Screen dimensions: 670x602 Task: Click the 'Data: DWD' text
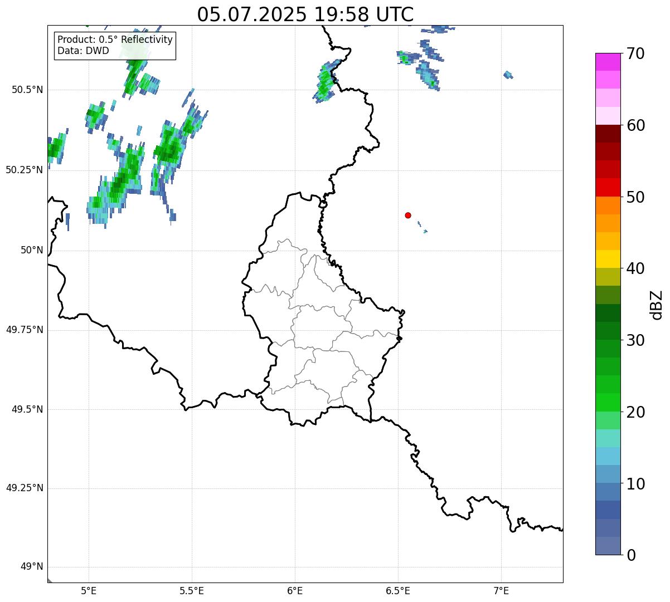point(83,51)
